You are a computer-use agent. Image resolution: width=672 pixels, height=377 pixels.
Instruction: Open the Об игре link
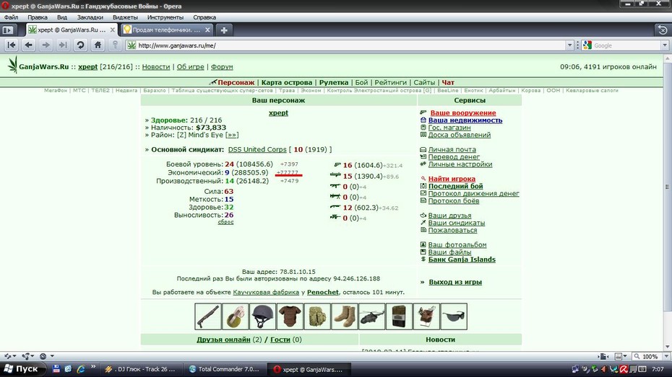pos(190,67)
